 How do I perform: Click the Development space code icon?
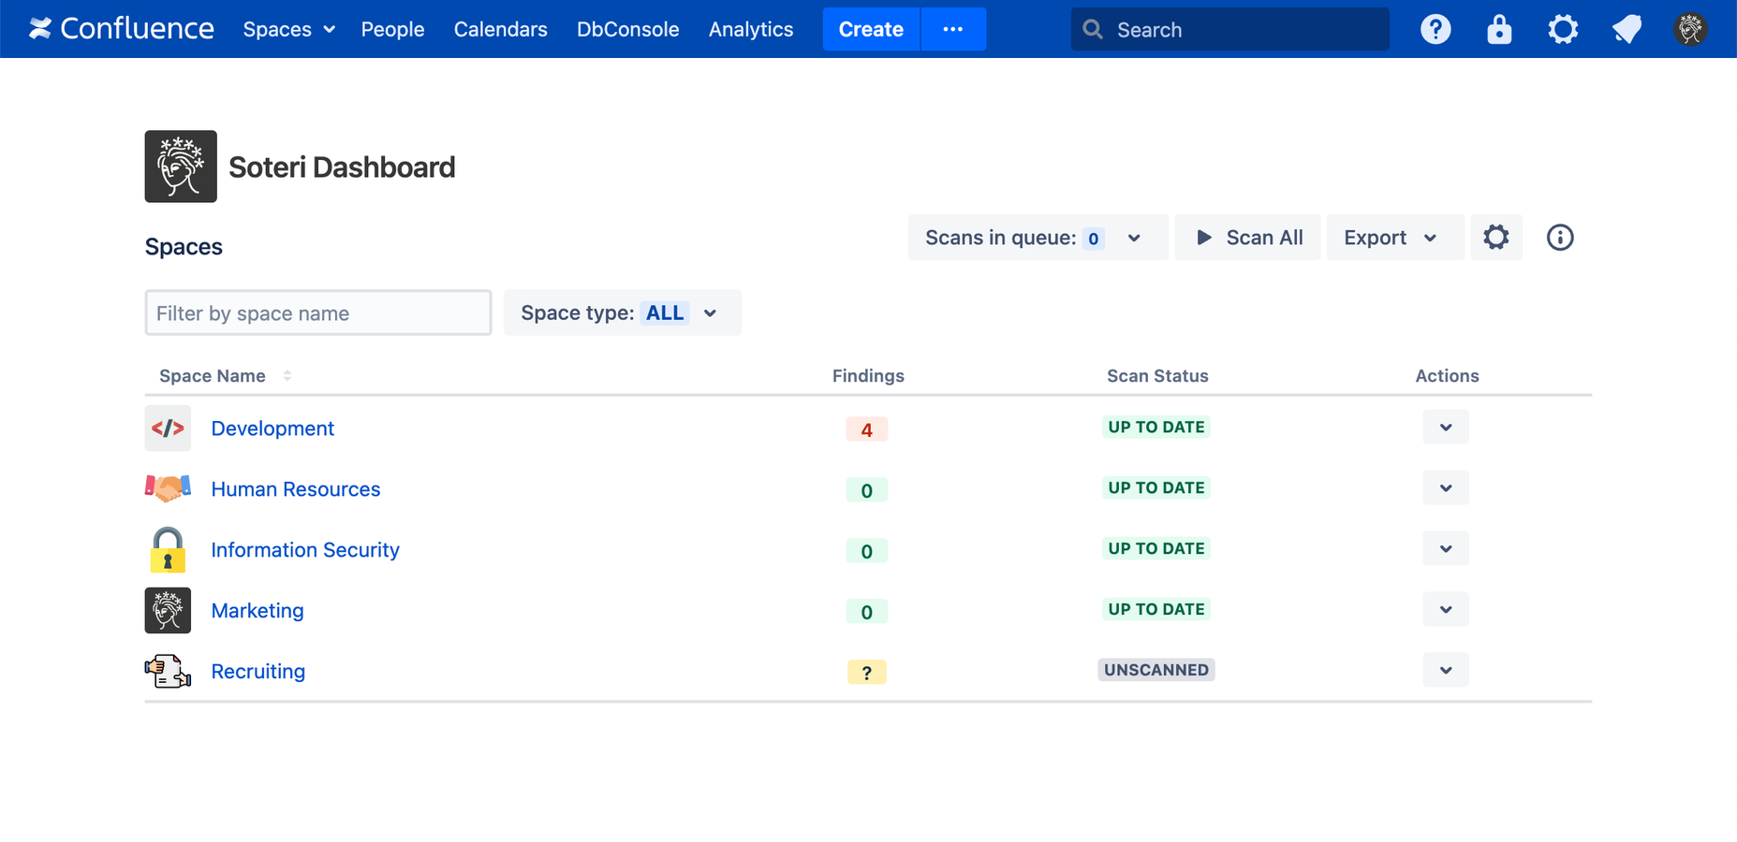(168, 428)
